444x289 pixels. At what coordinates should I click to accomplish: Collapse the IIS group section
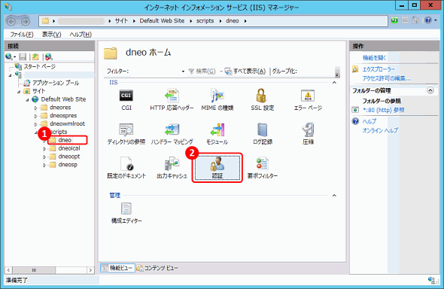tap(334, 82)
